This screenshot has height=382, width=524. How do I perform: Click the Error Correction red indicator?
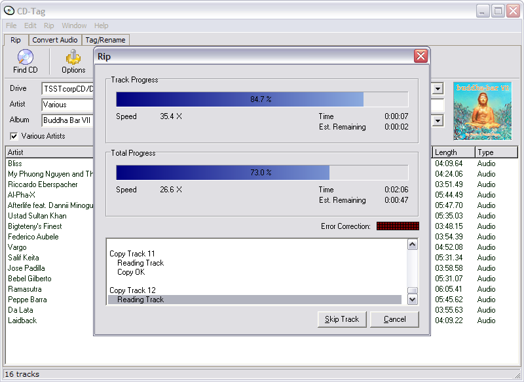pyautogui.click(x=398, y=226)
